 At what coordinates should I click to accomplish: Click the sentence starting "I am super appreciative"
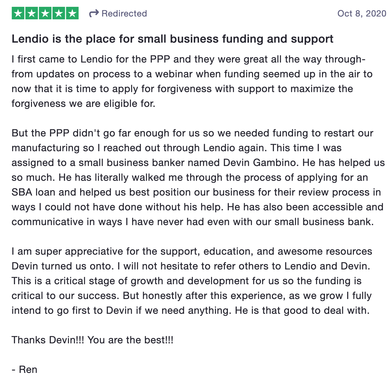tap(192, 259)
